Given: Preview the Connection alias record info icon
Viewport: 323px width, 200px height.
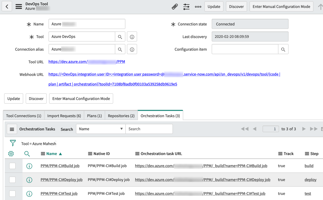Looking at the screenshot, I should (132, 50).
